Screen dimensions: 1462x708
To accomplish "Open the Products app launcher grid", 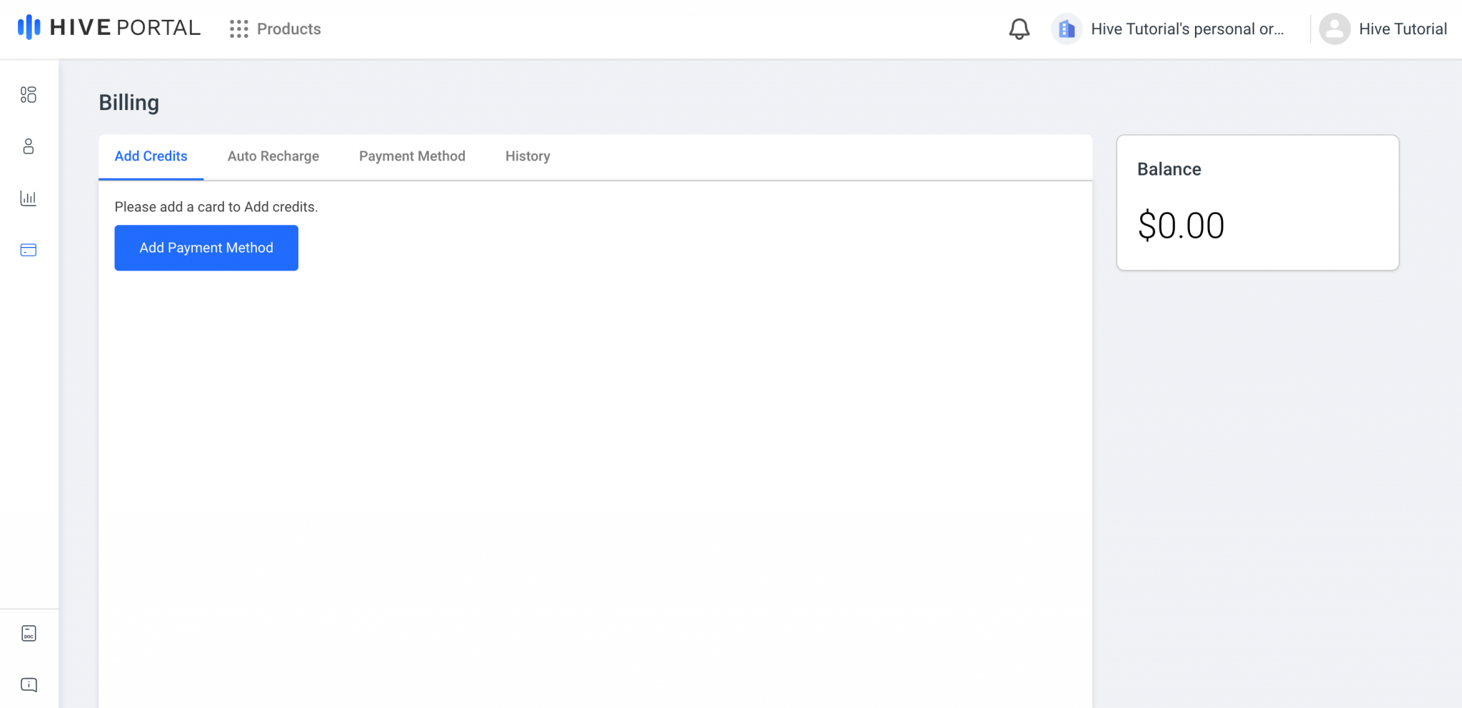I will click(239, 29).
